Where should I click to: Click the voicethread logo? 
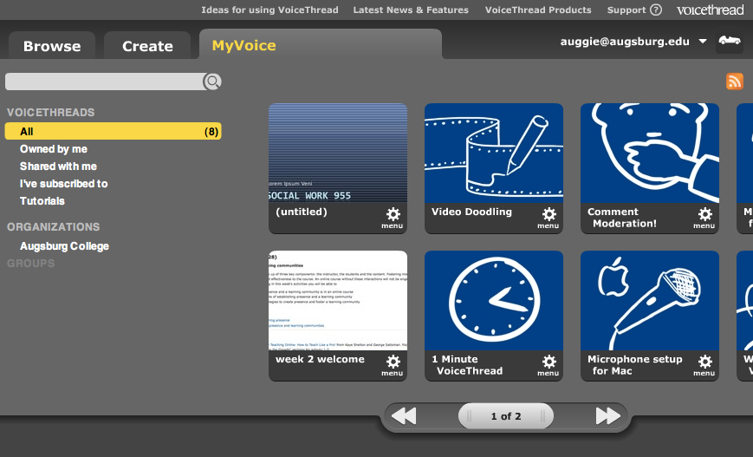(x=711, y=10)
